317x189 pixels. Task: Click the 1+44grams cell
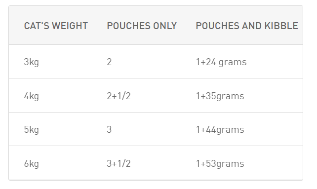(x=220, y=129)
